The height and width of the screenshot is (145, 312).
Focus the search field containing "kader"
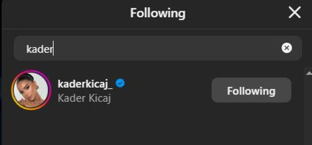tap(158, 48)
